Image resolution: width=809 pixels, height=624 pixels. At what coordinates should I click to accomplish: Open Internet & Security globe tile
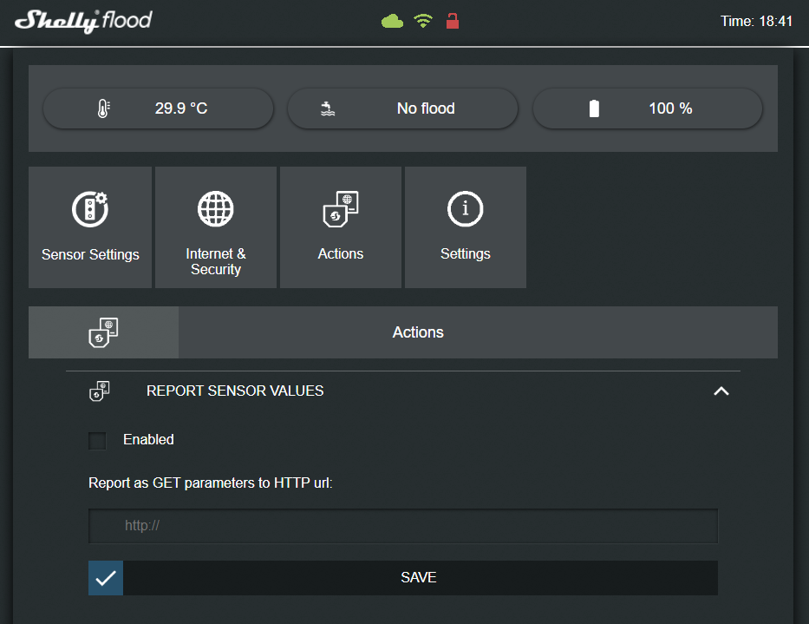pyautogui.click(x=216, y=227)
